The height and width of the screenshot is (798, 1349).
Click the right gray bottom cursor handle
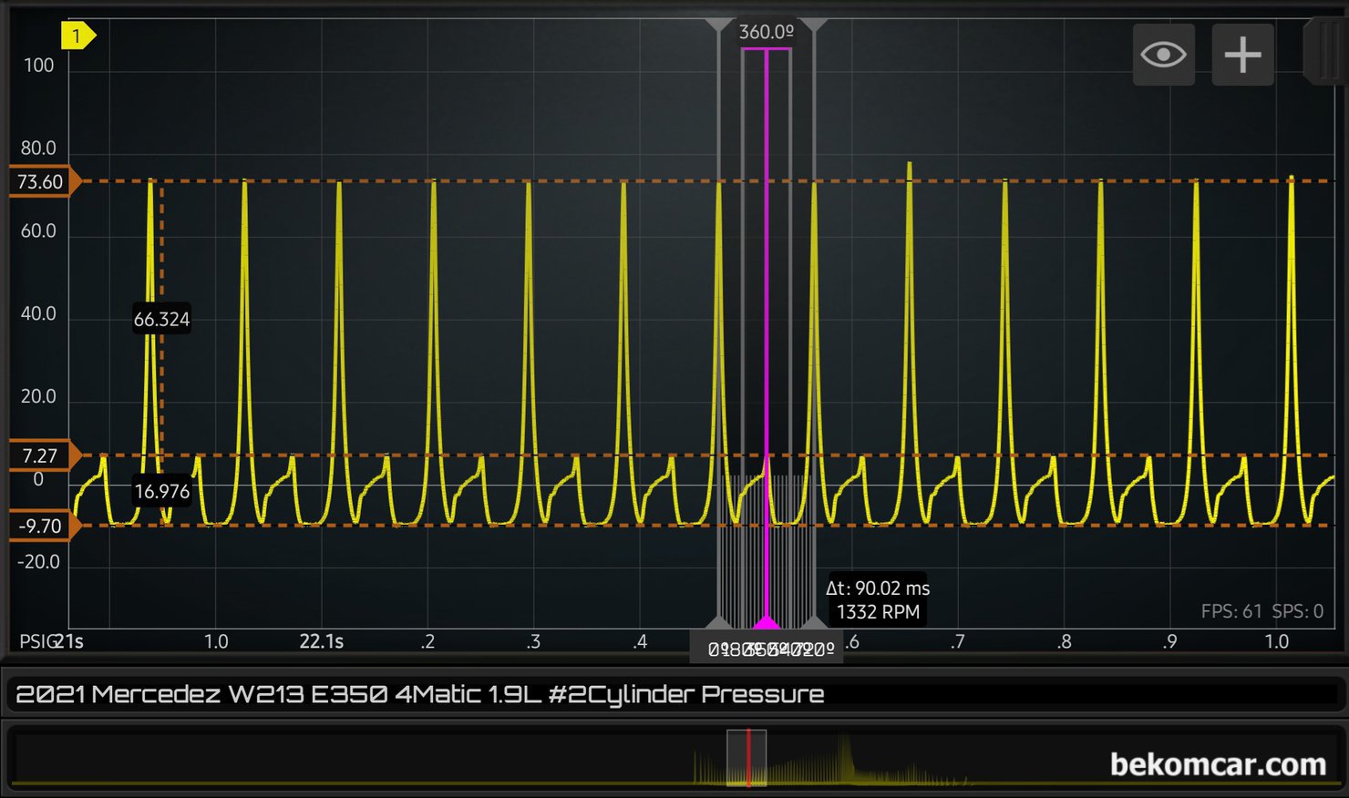click(x=814, y=623)
